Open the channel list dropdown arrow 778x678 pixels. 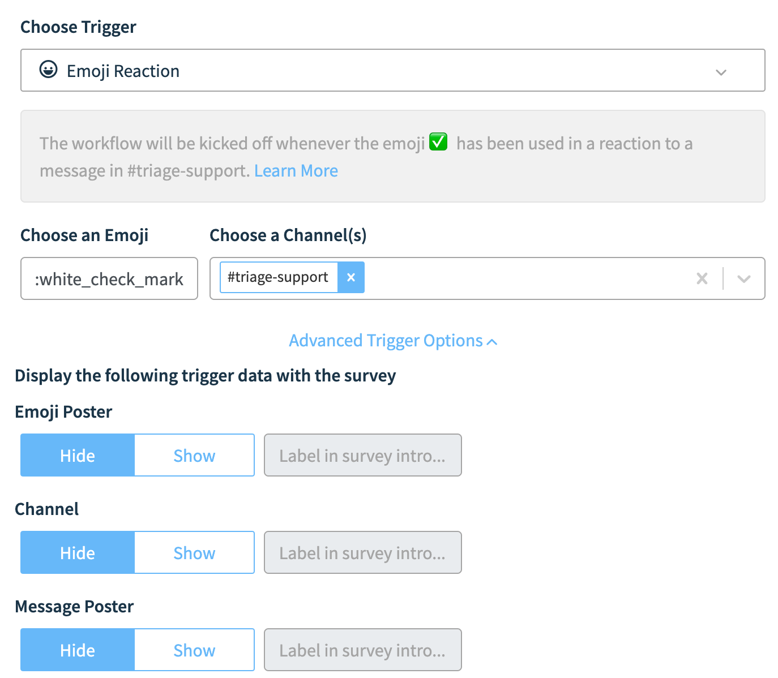(x=744, y=278)
